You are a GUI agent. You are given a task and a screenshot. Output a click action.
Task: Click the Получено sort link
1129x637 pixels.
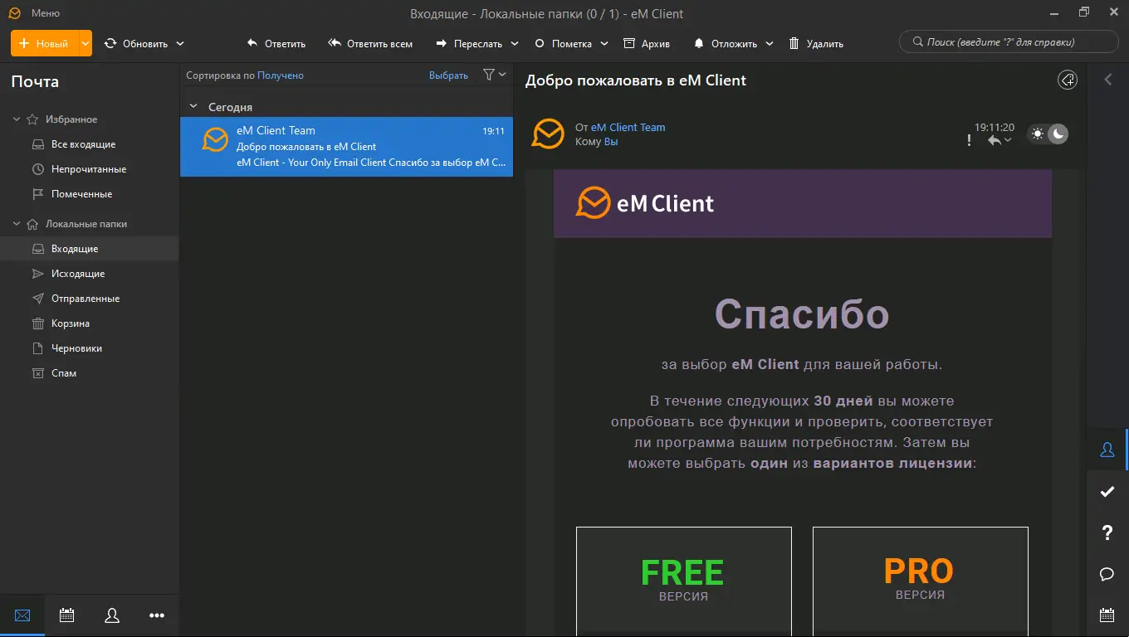tap(281, 75)
